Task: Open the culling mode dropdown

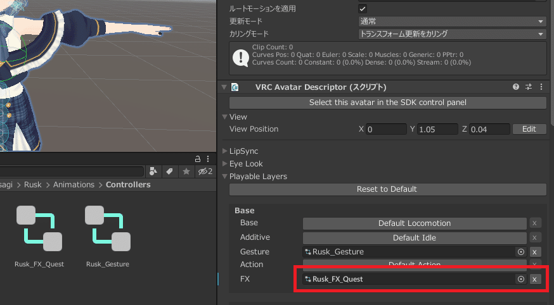Action: (x=452, y=34)
